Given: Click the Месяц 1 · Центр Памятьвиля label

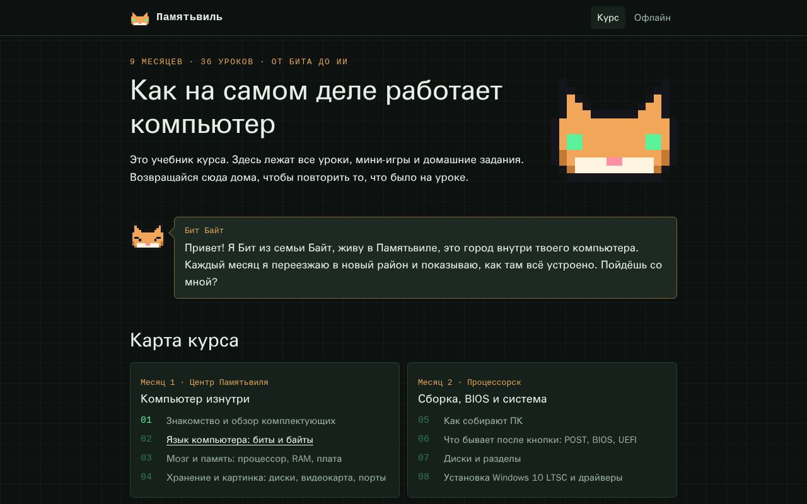Looking at the screenshot, I should pyautogui.click(x=204, y=382).
